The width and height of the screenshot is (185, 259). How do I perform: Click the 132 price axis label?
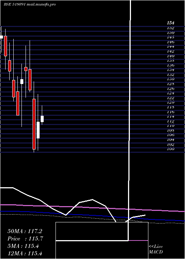(171, 75)
